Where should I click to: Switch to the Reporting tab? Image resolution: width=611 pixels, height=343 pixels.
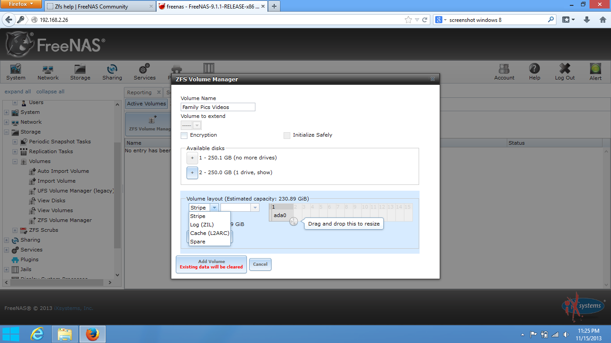click(x=140, y=92)
